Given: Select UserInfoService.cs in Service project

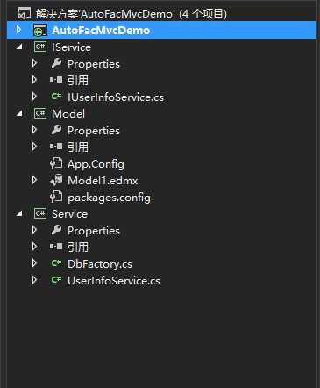Looking at the screenshot, I should [x=114, y=281].
